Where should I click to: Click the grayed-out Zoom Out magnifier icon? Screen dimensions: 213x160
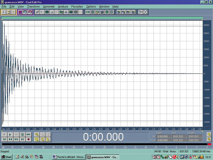tap(42, 135)
